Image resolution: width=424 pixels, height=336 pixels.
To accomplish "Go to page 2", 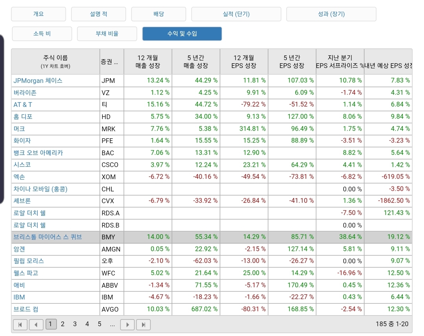I will [63, 324].
